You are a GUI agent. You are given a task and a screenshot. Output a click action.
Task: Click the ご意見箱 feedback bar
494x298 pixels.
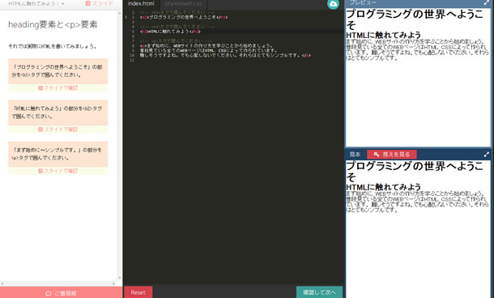(61, 293)
